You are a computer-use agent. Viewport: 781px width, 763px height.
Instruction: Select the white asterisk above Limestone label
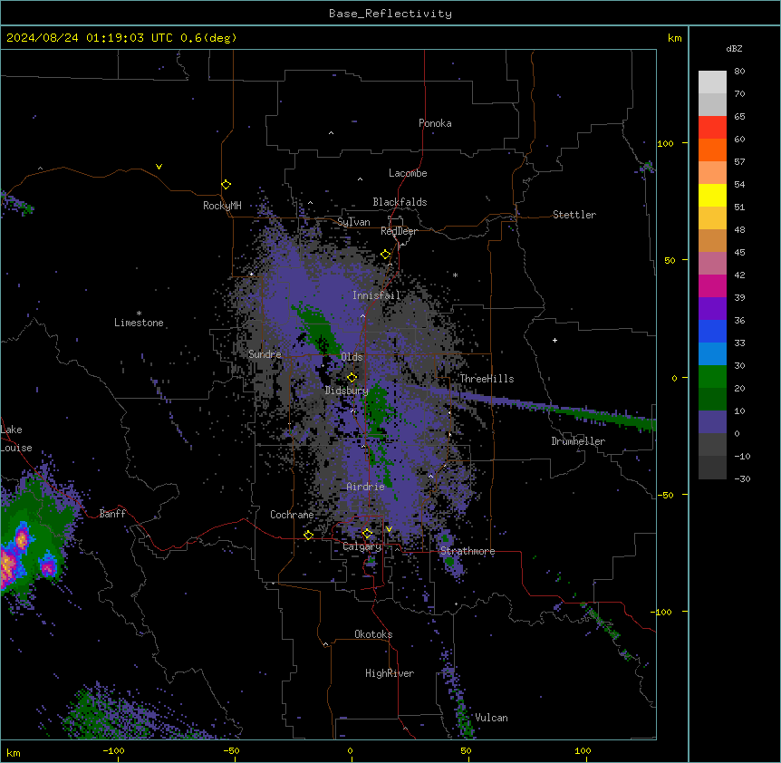(139, 314)
